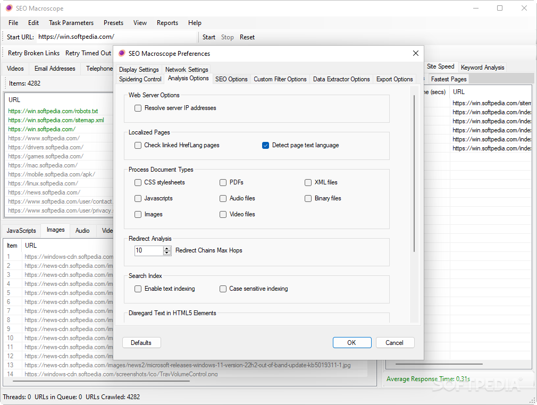The height and width of the screenshot is (405, 537).
Task: Enable Resolve server IP addresses
Action: [x=138, y=108]
